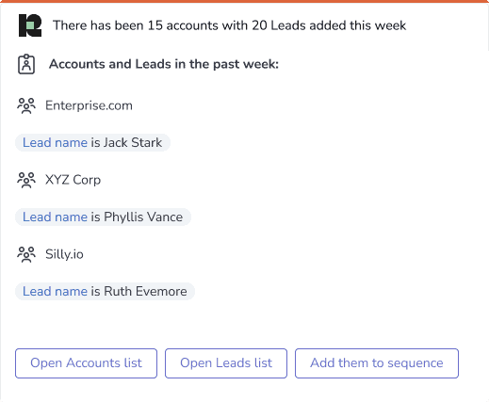The height and width of the screenshot is (402, 489).
Task: Select the Ruth Evemore name in the pill
Action: (145, 291)
